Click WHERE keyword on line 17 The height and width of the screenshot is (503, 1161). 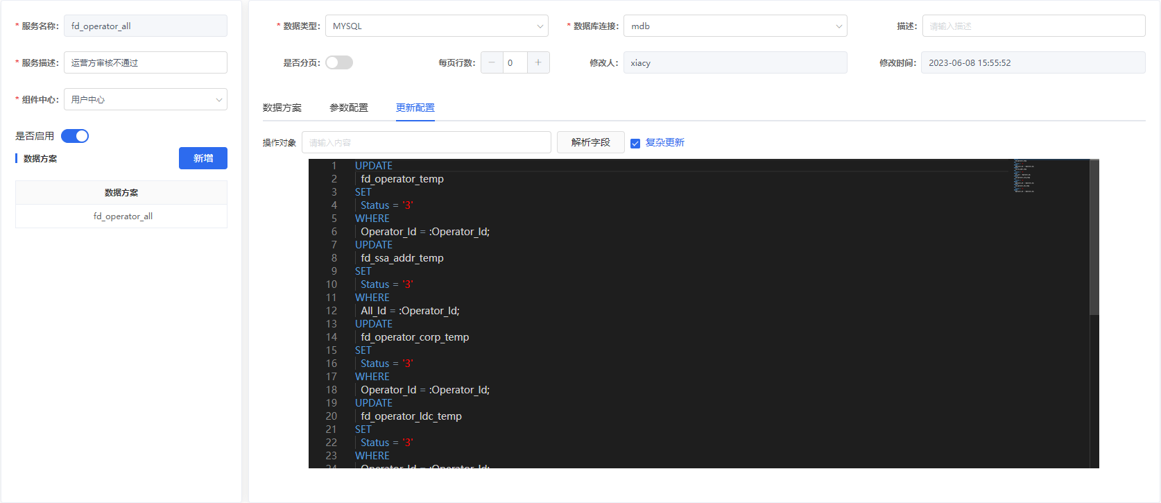tap(372, 377)
